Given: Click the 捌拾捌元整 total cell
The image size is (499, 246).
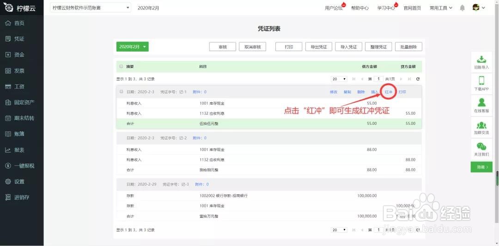Looking at the screenshot, I should click(x=209, y=170).
